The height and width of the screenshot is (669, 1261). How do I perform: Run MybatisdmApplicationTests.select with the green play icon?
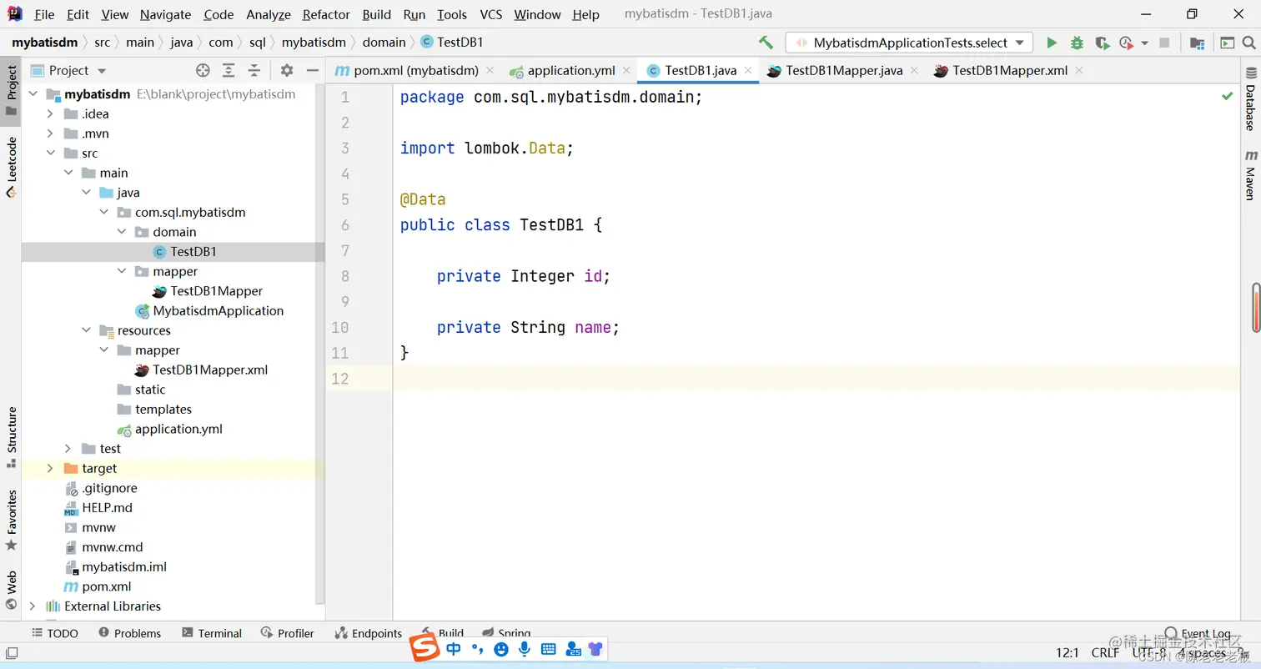click(x=1052, y=43)
